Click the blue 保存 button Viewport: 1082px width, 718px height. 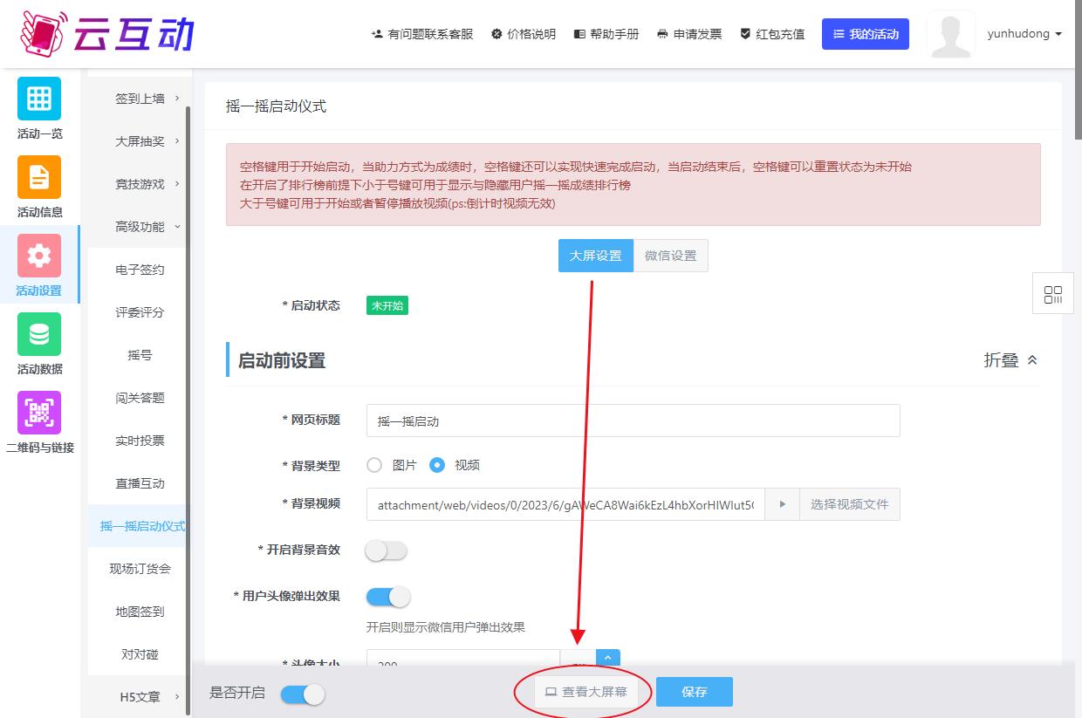[x=694, y=692]
